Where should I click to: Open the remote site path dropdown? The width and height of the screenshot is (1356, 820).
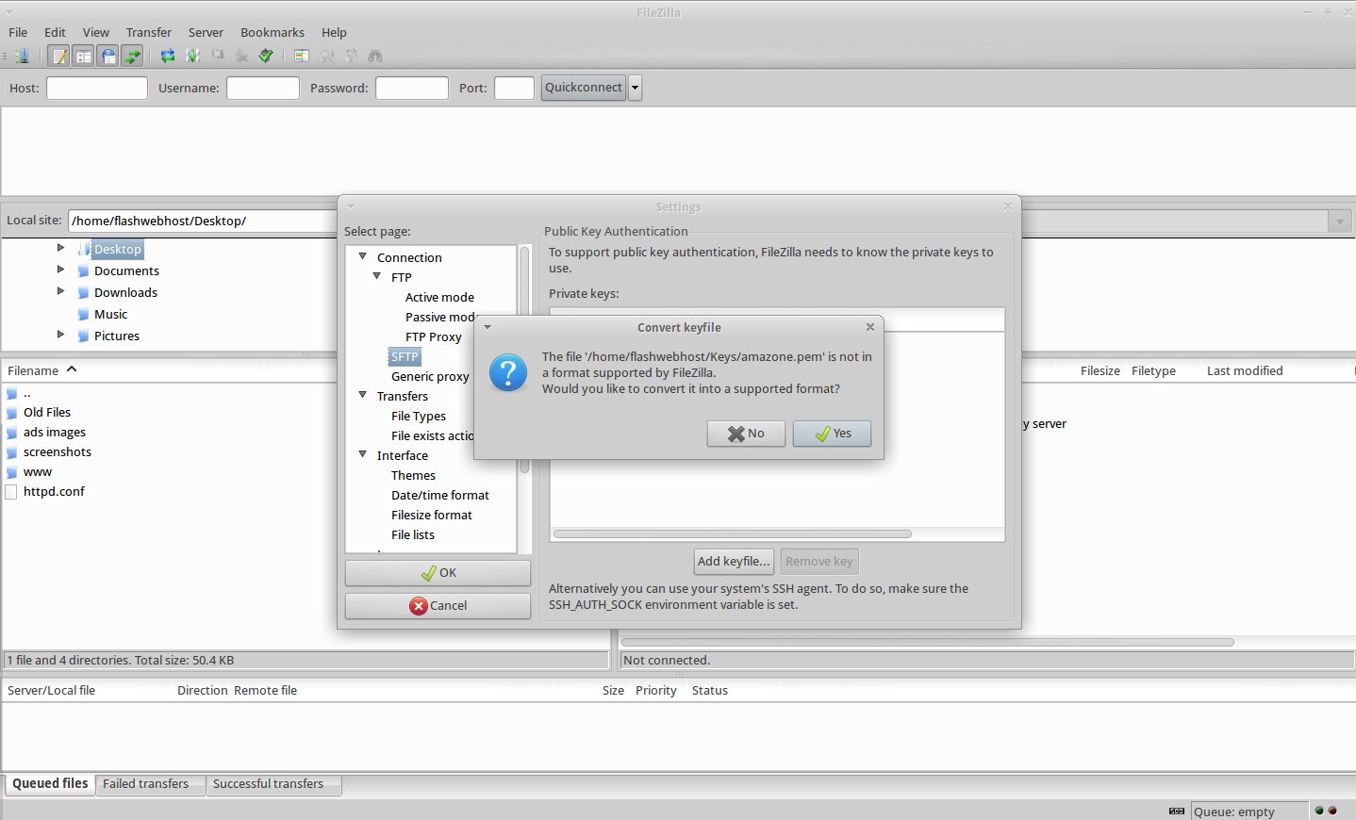click(1340, 221)
